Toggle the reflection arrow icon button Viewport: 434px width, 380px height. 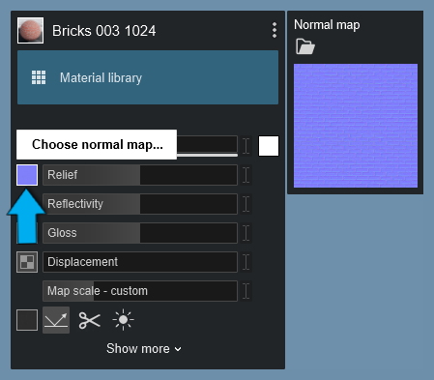[56, 320]
